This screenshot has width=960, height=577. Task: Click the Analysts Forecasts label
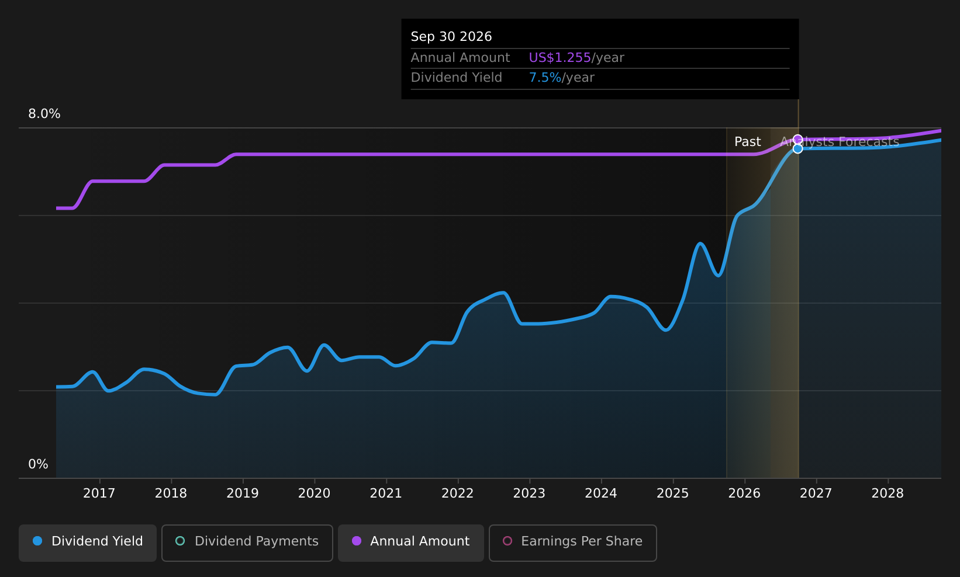point(840,142)
